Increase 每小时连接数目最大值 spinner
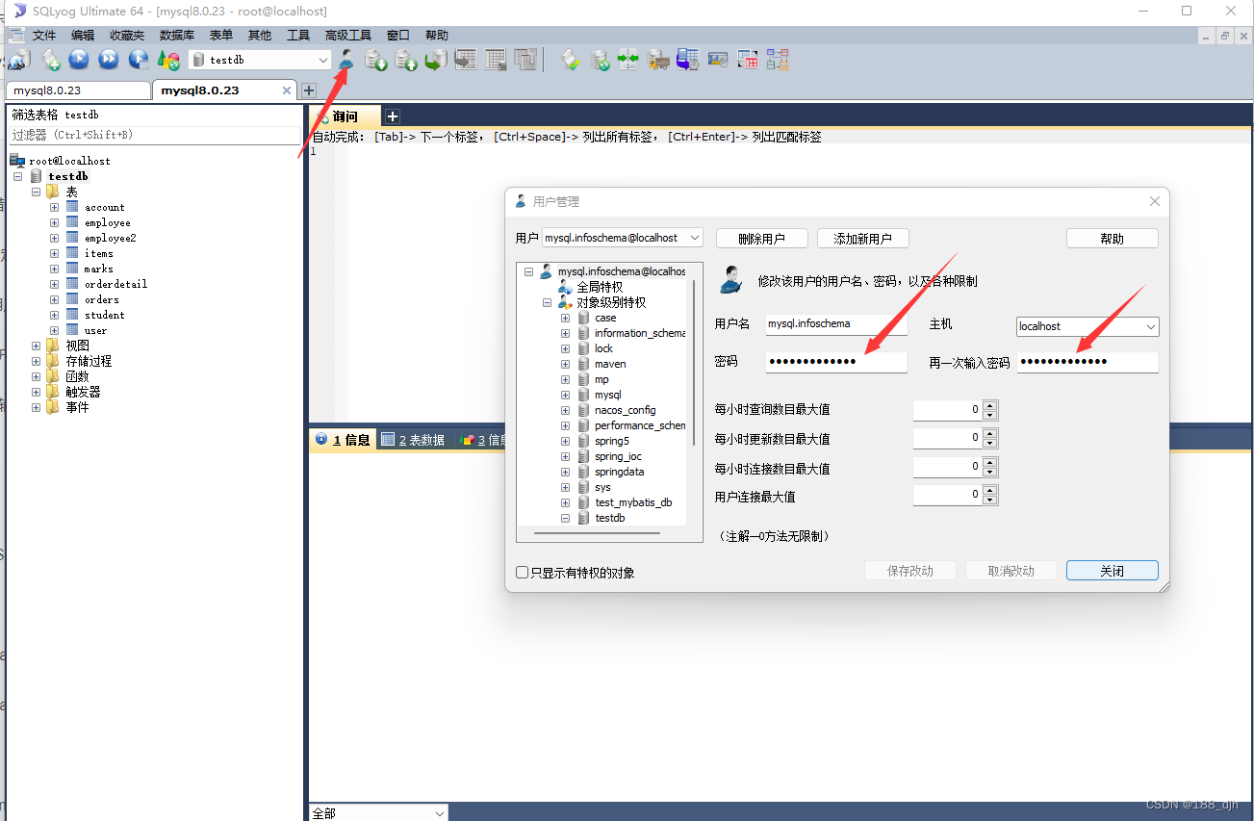The width and height of the screenshot is (1254, 821). (990, 463)
